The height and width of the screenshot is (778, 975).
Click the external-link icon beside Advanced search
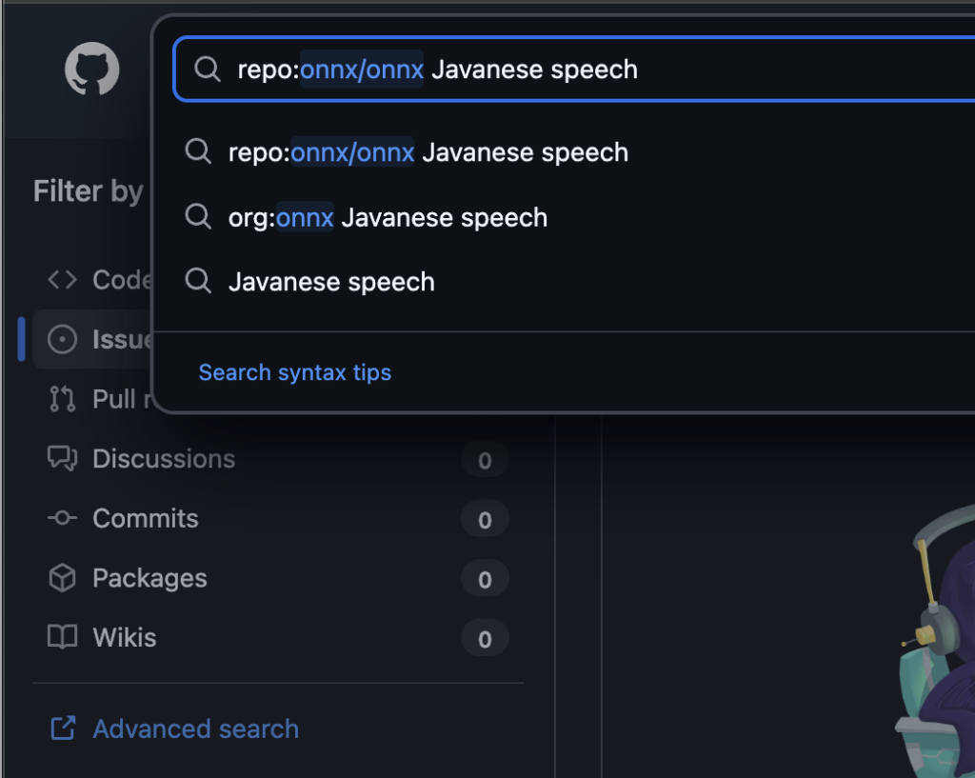(63, 729)
